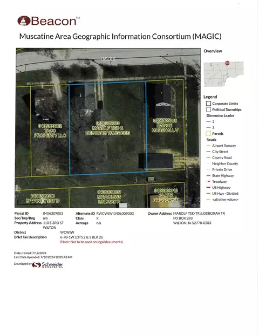The image size is (259, 335).
Task: Click the overview locator map thumbnail
Action: point(223,74)
